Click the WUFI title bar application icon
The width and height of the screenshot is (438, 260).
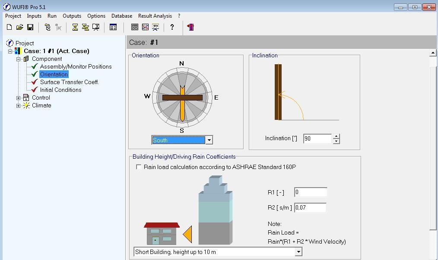click(7, 7)
